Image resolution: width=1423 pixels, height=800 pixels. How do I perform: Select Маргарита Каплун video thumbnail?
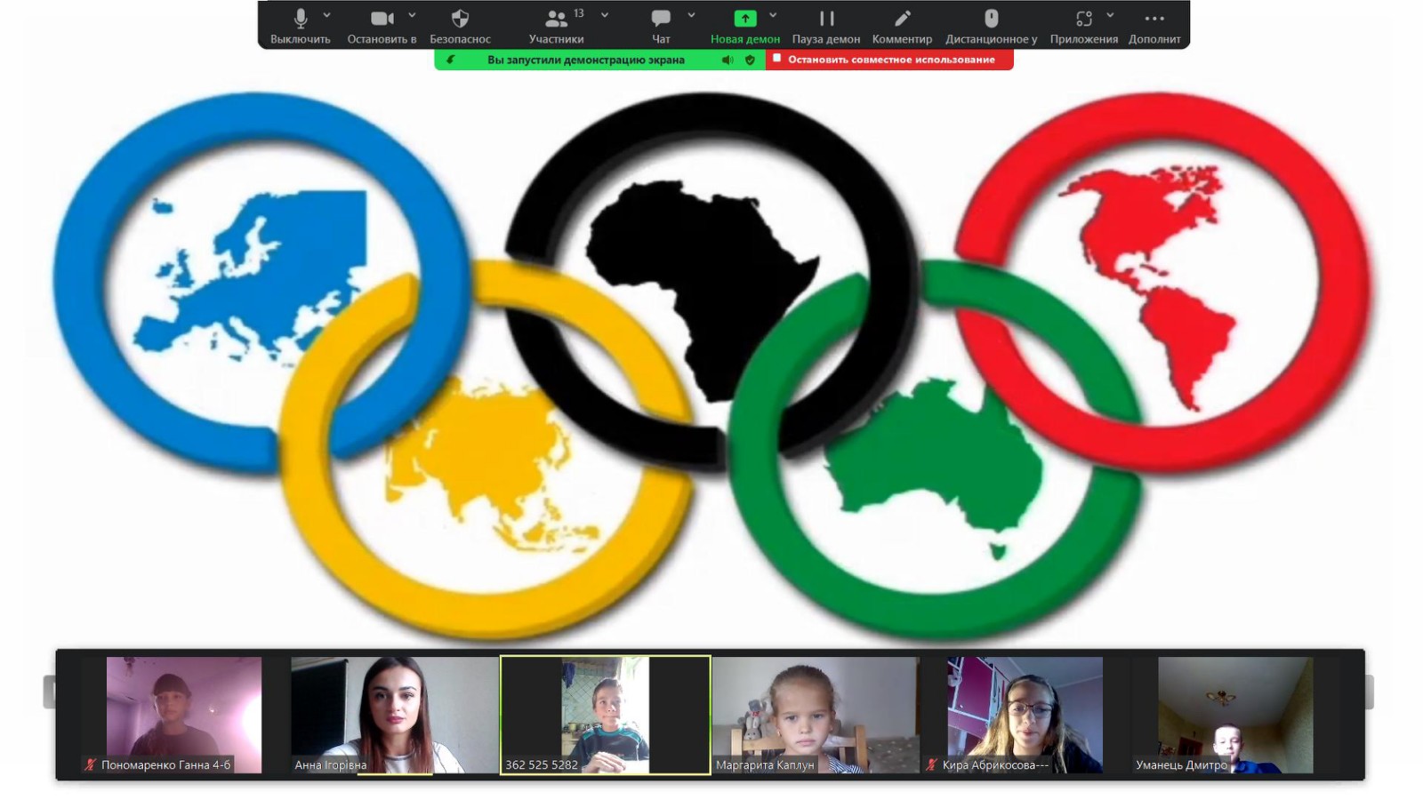816,715
